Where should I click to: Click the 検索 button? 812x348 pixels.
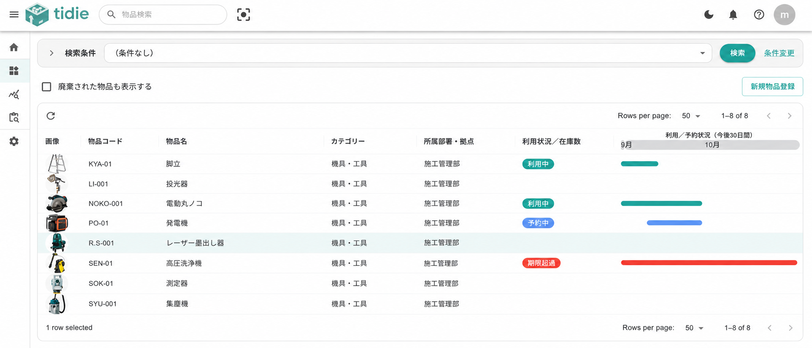[737, 53]
